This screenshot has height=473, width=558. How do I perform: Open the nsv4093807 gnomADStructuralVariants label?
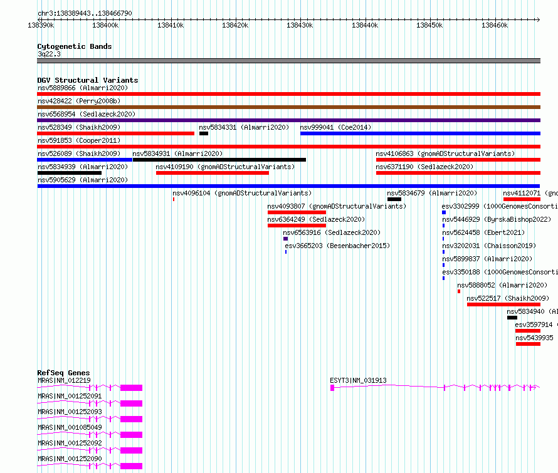[x=337, y=206]
